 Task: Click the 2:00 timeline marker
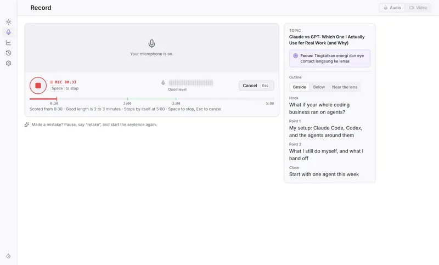point(127,99)
